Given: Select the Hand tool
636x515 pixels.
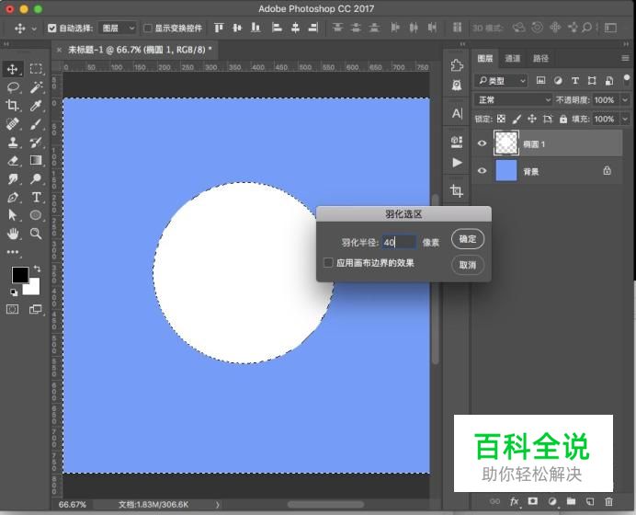Looking at the screenshot, I should tap(13, 234).
